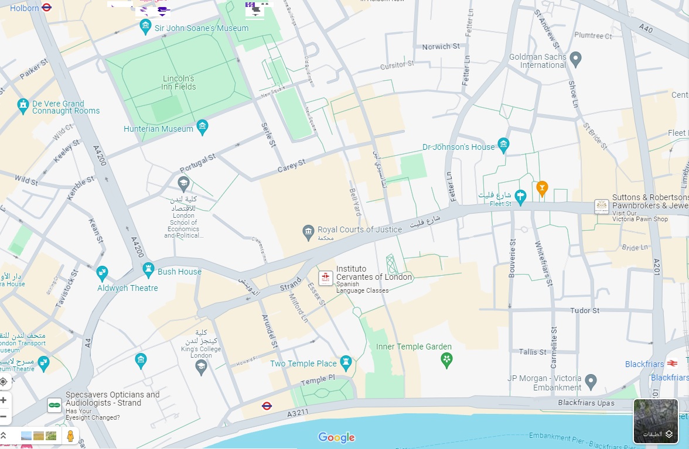Open the Hunterian Museum marker

pos(202,127)
